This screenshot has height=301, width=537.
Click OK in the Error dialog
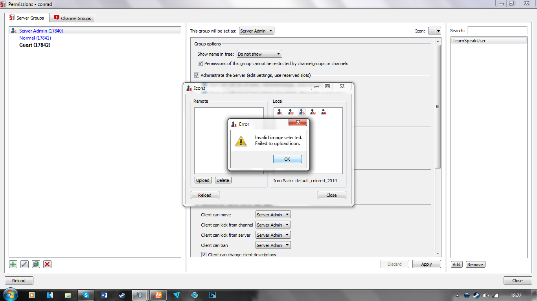287,159
